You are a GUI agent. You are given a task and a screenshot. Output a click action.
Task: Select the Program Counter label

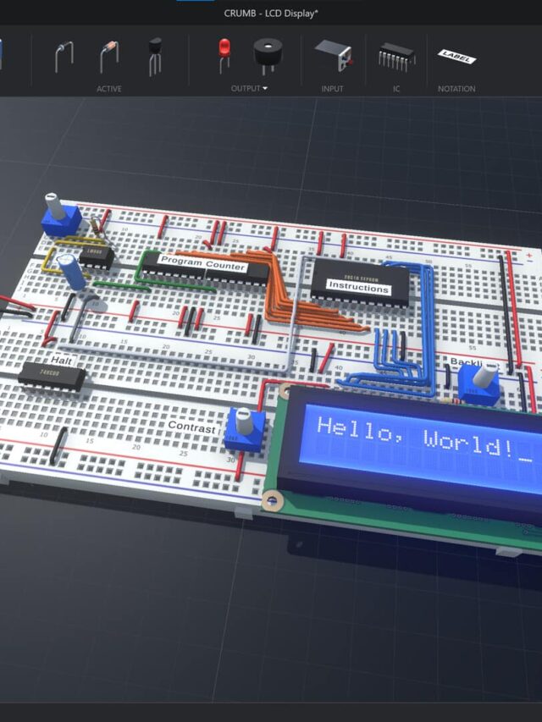[x=202, y=263]
